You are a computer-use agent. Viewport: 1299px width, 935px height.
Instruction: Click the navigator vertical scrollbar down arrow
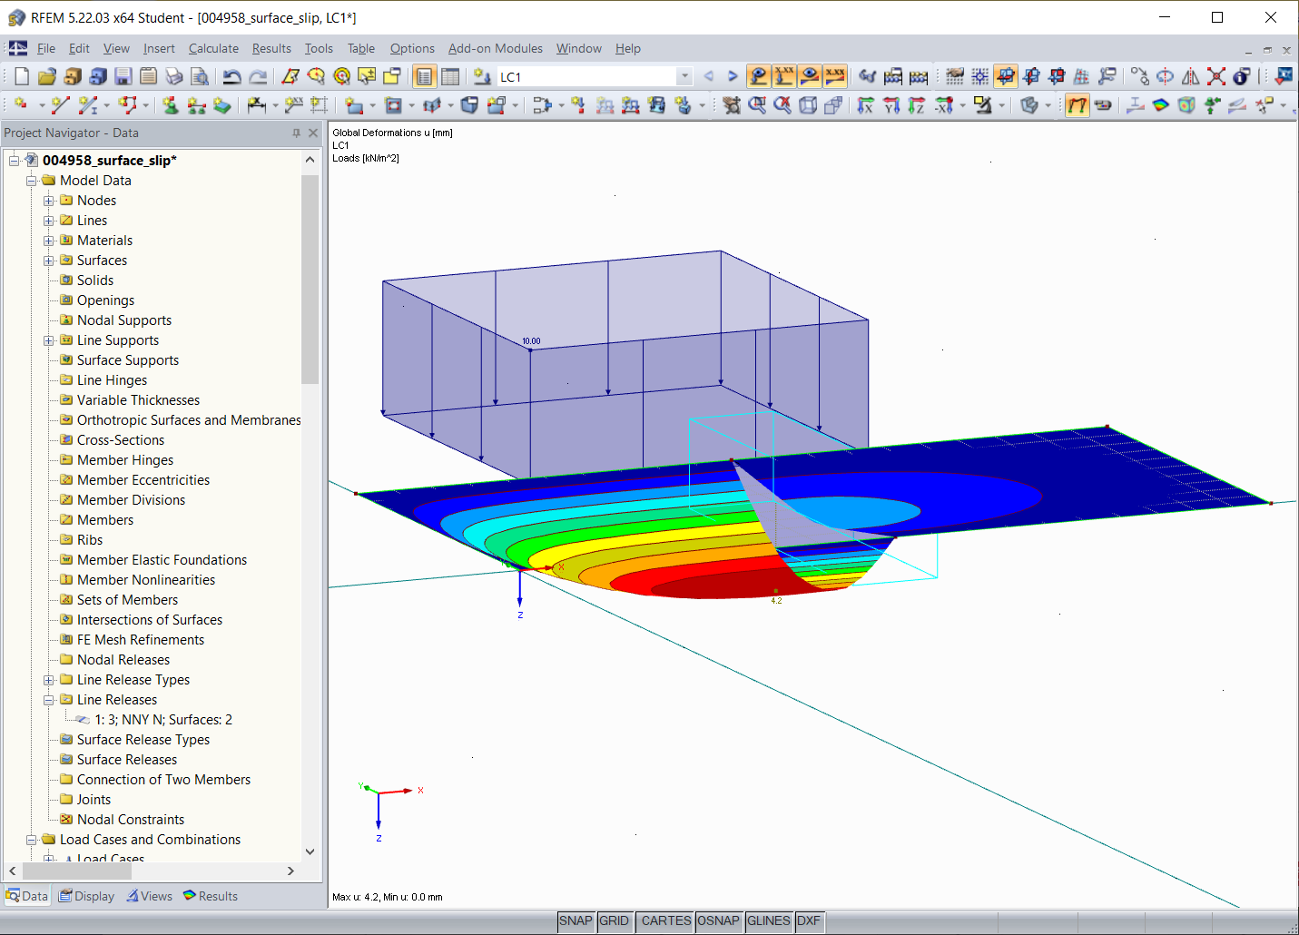310,851
